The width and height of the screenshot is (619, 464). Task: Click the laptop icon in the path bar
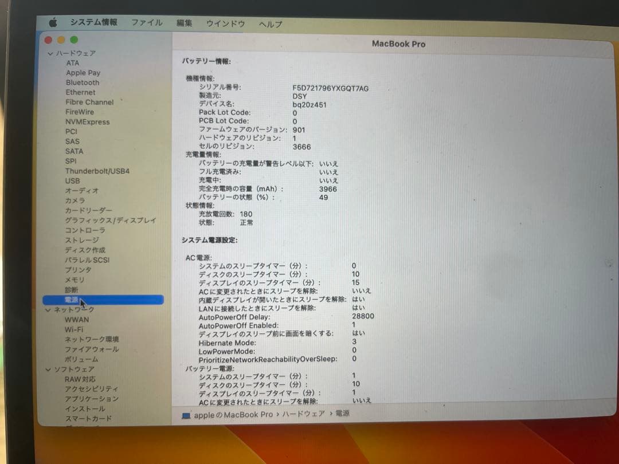[x=186, y=416]
